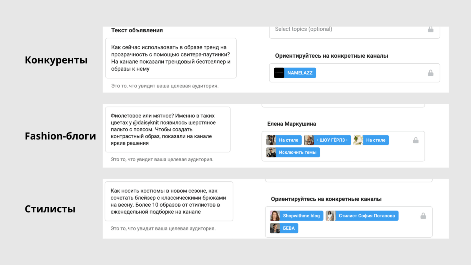Open the Select topics (optional) field
This screenshot has height=265, width=471.
(347, 29)
